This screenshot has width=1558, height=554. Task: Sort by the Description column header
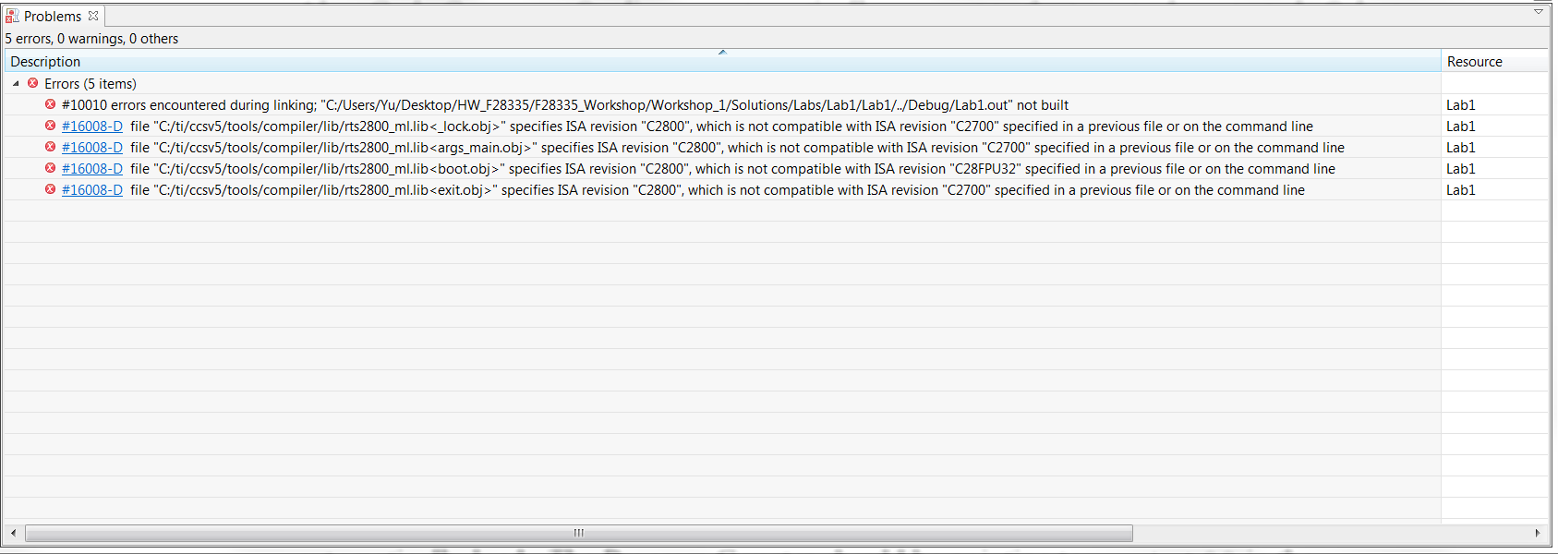click(722, 61)
